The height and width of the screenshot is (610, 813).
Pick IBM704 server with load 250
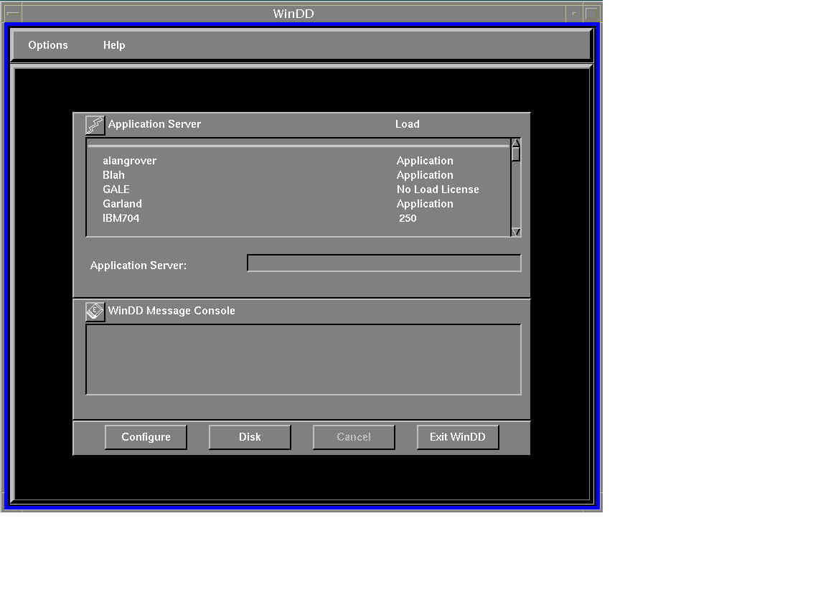point(121,218)
